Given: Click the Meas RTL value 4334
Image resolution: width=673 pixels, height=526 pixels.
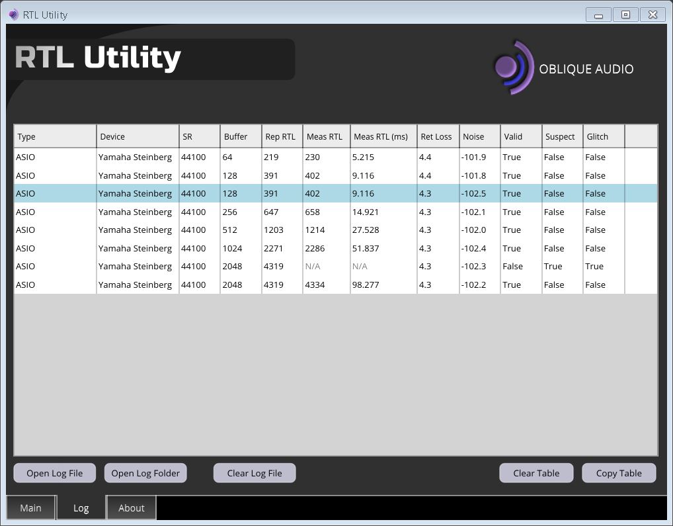Looking at the screenshot, I should [x=315, y=285].
